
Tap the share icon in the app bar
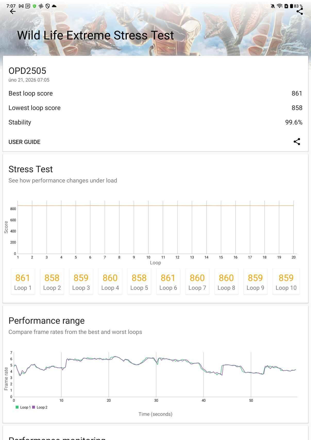299,11
